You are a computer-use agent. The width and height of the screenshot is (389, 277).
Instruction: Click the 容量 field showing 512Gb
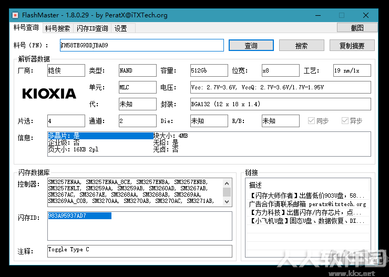[209, 70]
